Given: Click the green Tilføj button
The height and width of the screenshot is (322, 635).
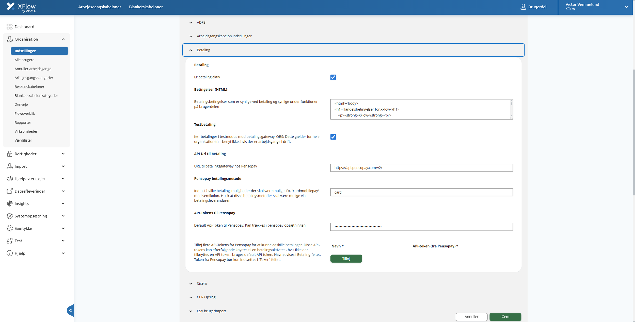Looking at the screenshot, I should coord(346,258).
